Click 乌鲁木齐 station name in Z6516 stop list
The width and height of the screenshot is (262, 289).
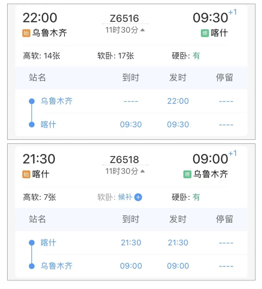[x=56, y=101]
